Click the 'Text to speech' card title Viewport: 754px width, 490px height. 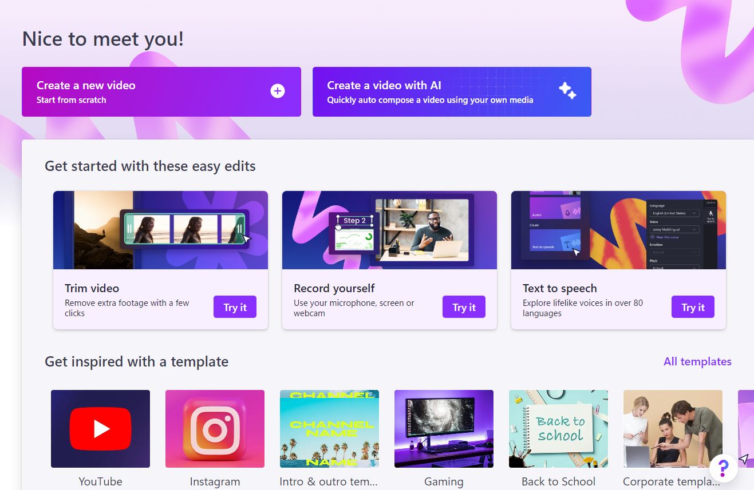[x=560, y=288]
